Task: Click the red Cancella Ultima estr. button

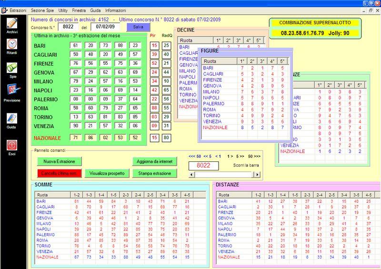Action: (x=59, y=173)
